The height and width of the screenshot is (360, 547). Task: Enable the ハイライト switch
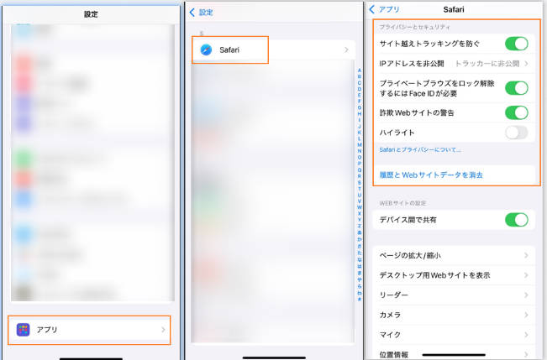tap(516, 133)
